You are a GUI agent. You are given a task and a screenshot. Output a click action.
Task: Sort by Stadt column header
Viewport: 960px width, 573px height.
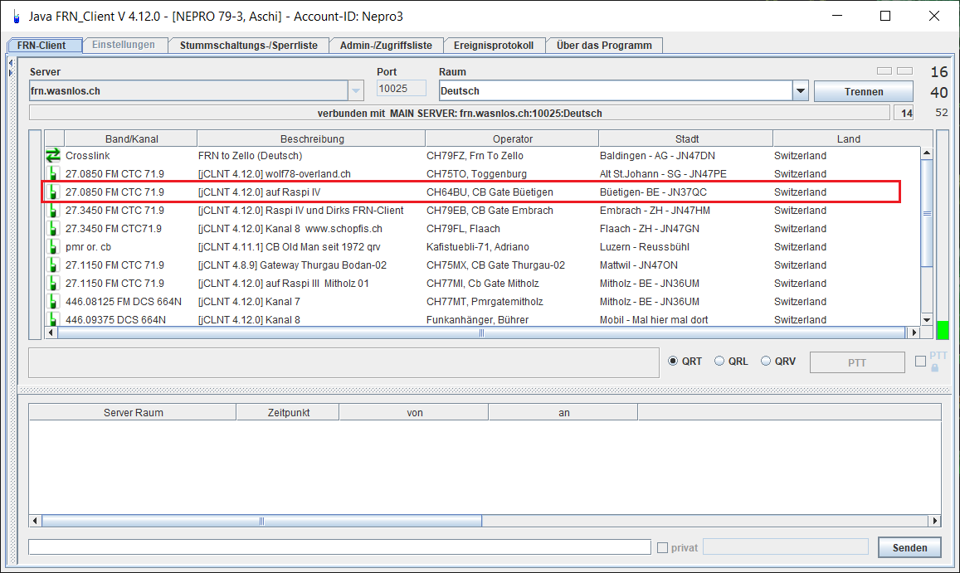(x=686, y=139)
